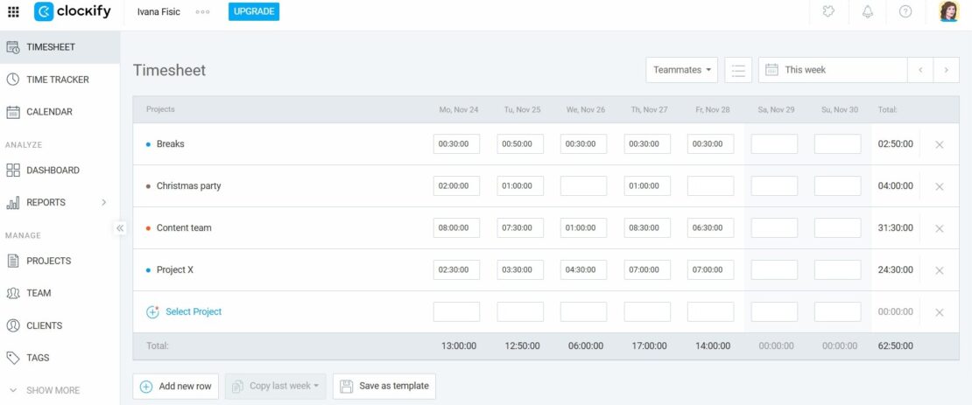Switch to list view icon
Screen dimensions: 972x405
737,70
